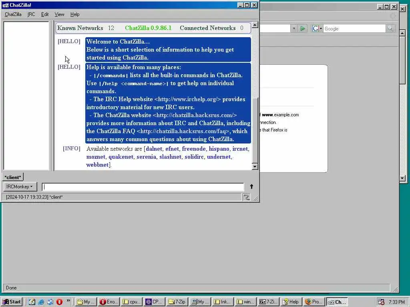Switch to the 7-Zi... archiver taskbar button

[x=268, y=302]
